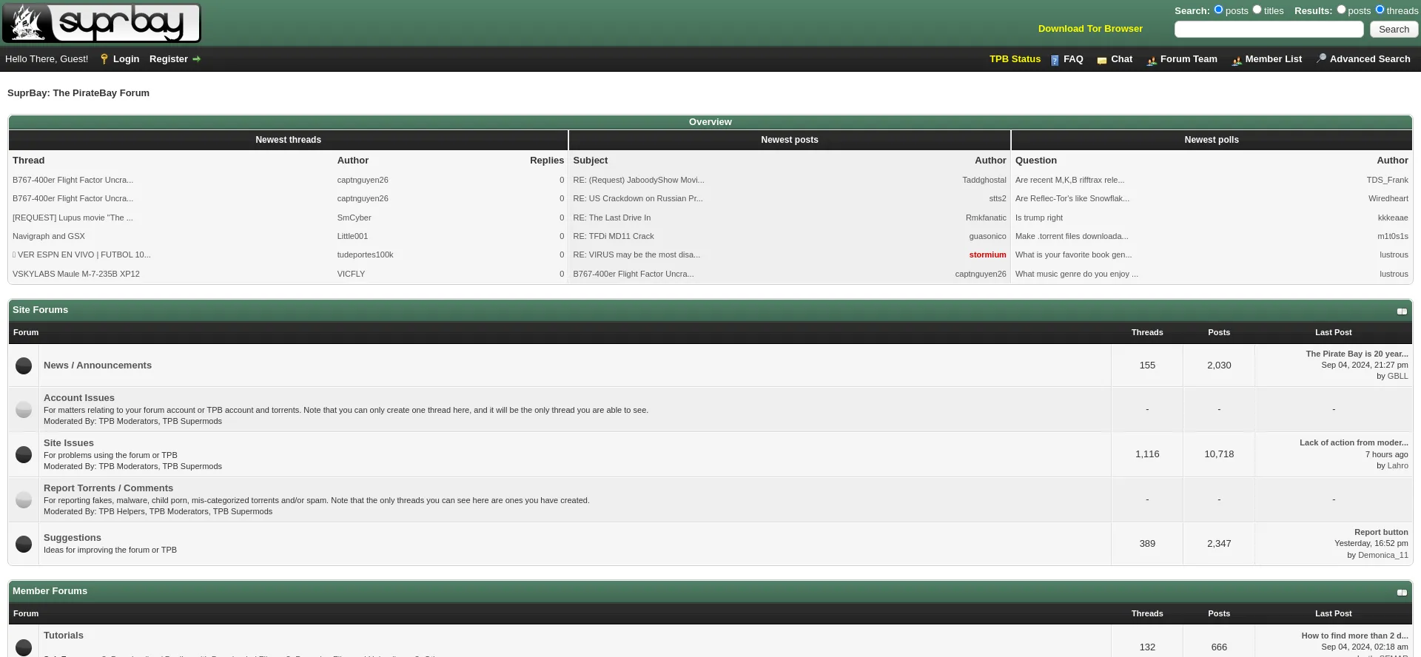
Task: Click the Chat speech bubble icon
Action: 1102,60
